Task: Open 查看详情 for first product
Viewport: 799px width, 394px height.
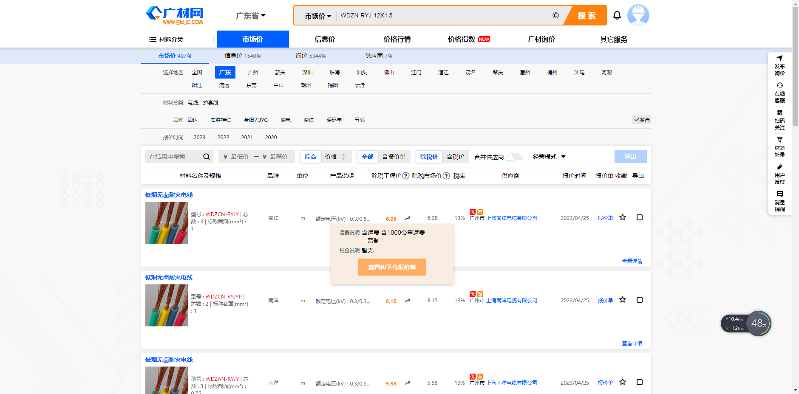Action: 632,261
